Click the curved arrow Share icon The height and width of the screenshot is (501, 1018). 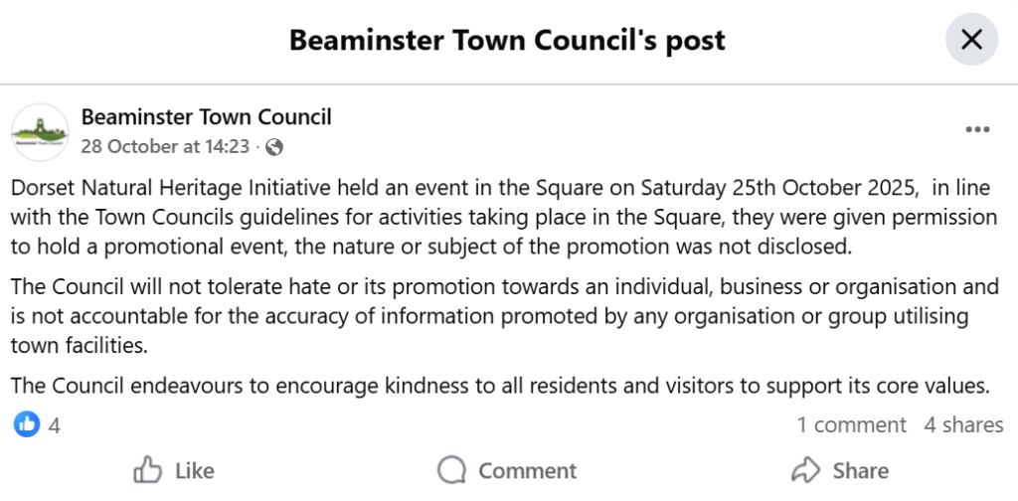coord(804,469)
